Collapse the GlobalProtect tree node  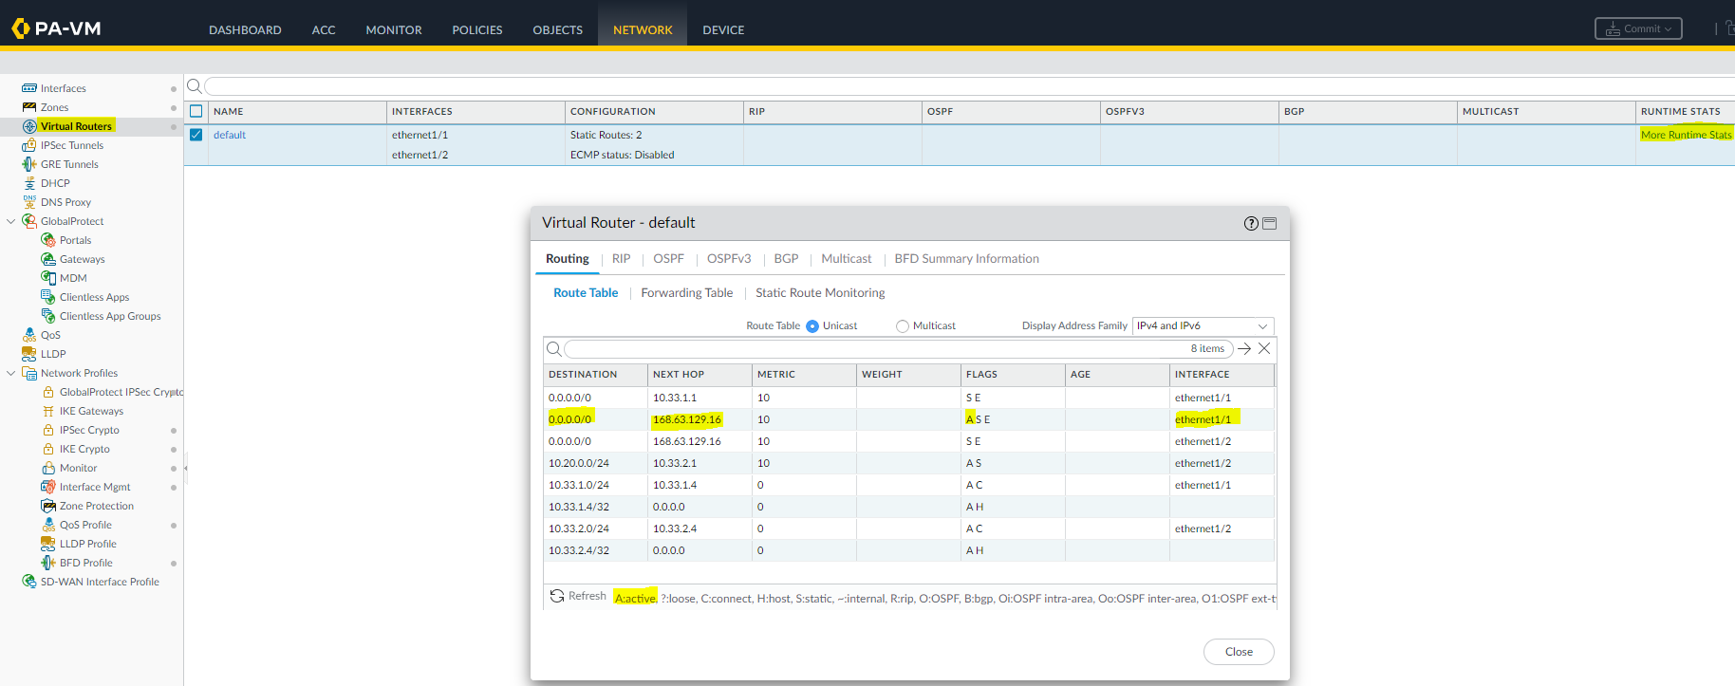[11, 221]
